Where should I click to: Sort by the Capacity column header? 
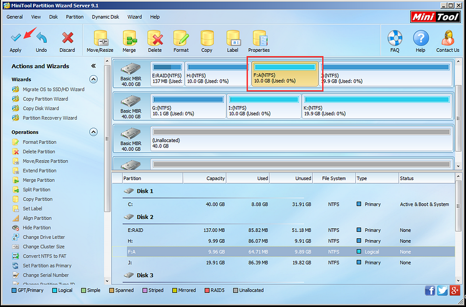[x=204, y=178]
